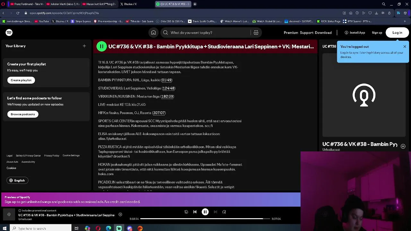Screen dimensions: 411x231
Task: Open the Safety & Privacy Center link
Action: coord(28,156)
